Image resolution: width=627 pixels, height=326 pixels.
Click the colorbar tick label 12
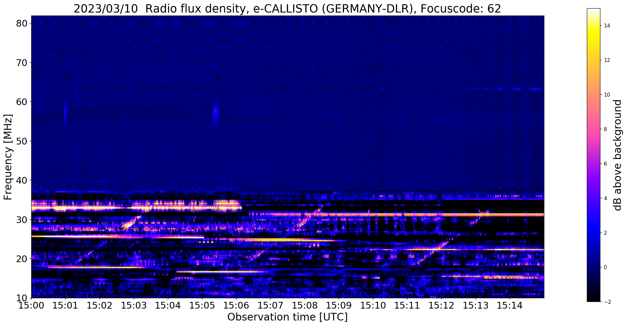pyautogui.click(x=607, y=60)
